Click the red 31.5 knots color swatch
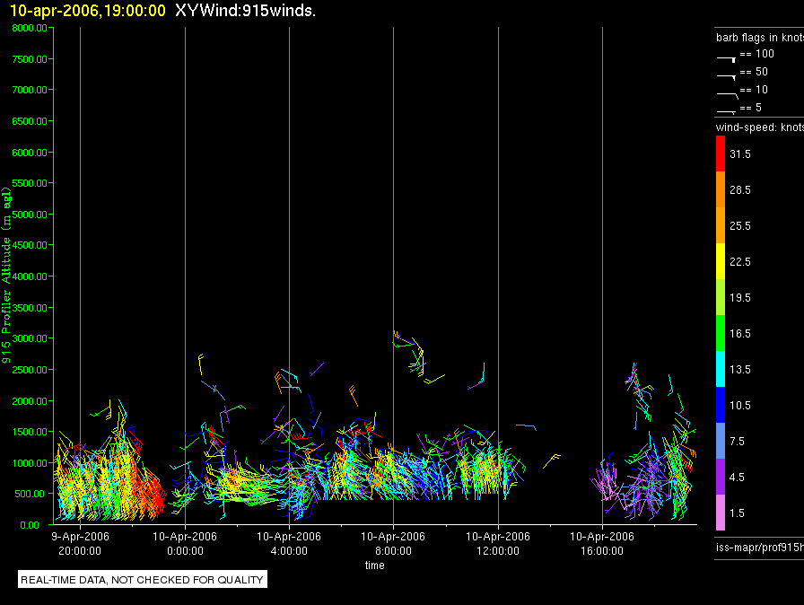 coord(721,153)
